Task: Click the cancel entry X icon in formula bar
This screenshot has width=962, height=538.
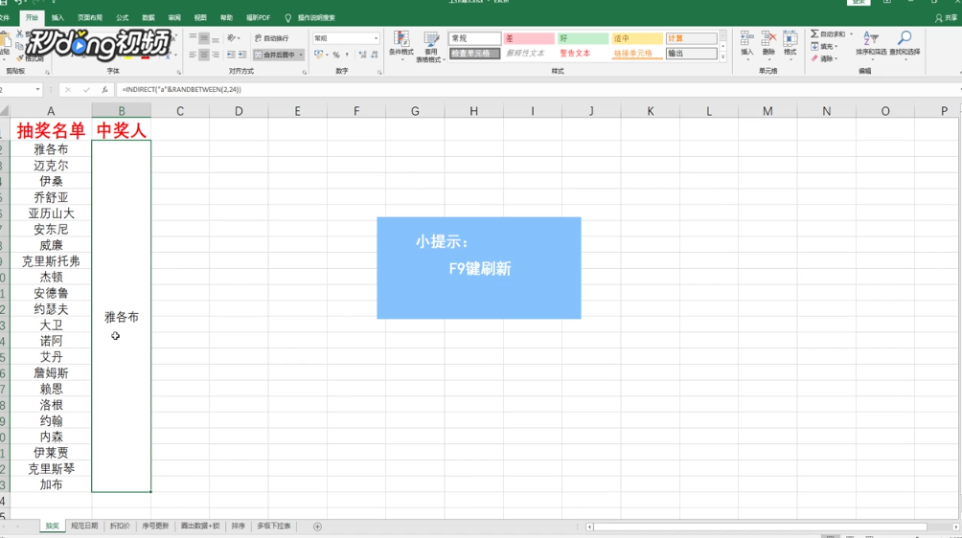Action: [x=68, y=89]
